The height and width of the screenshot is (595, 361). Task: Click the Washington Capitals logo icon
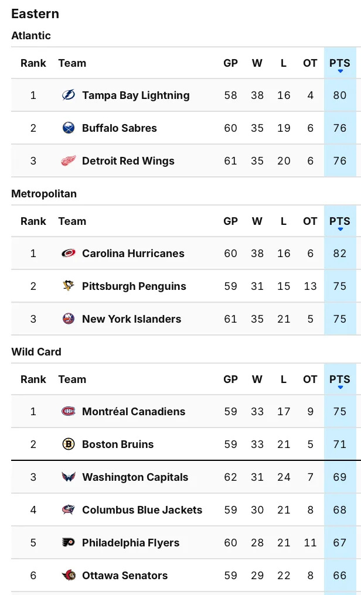tap(69, 477)
